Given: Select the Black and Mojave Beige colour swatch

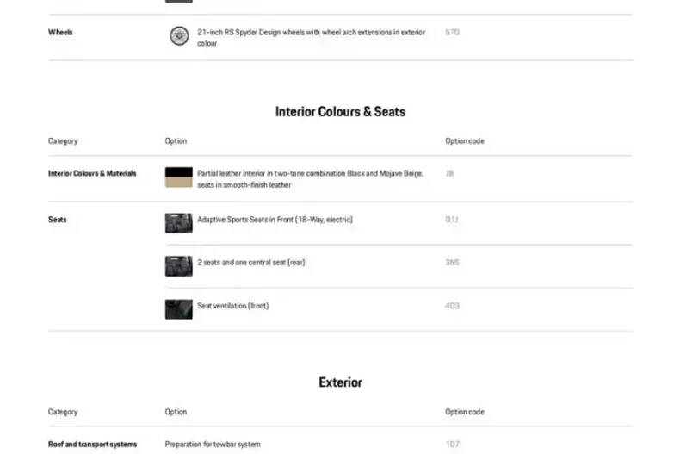Looking at the screenshot, I should [178, 177].
